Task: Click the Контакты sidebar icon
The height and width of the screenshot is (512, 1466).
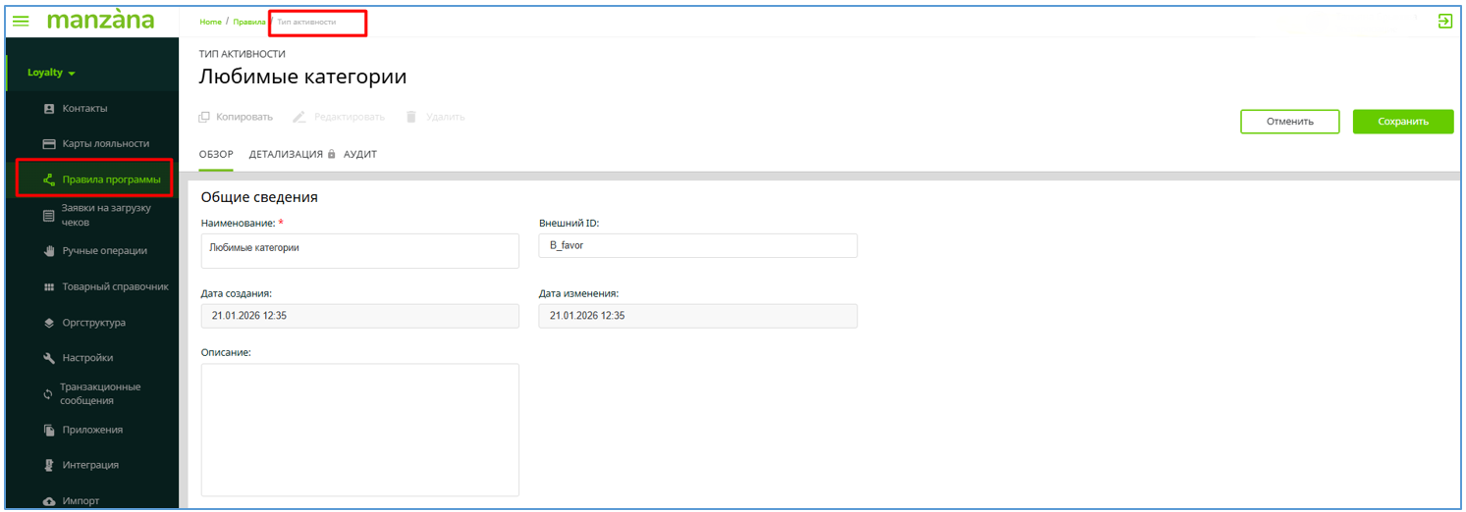Action: tap(49, 108)
